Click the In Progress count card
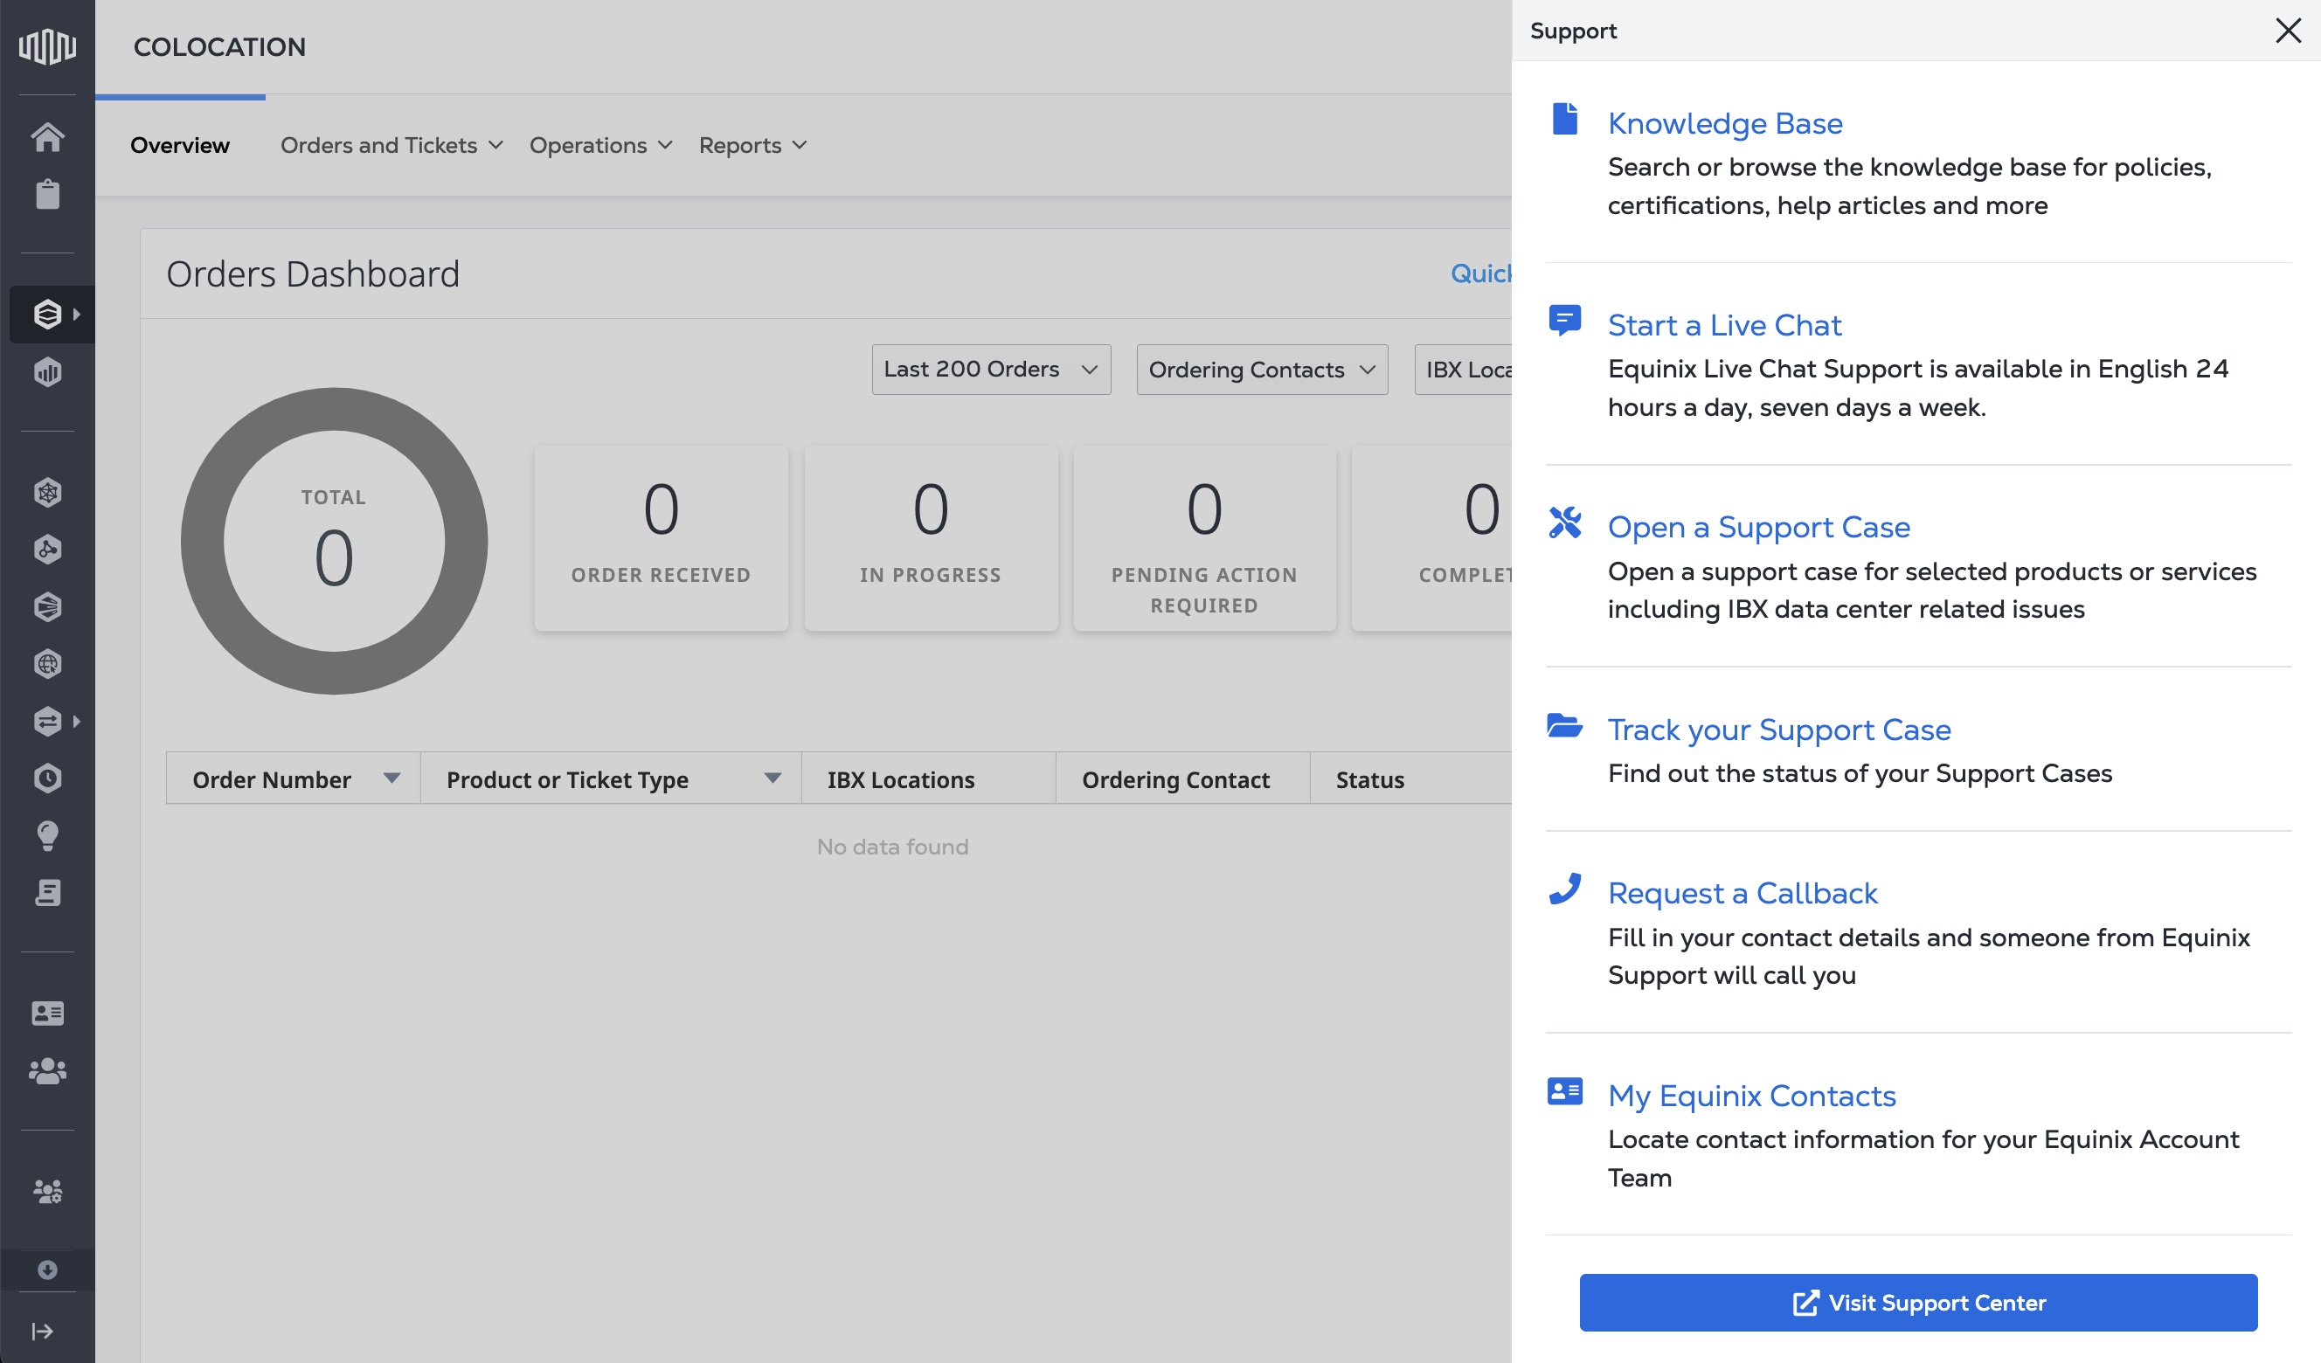Image resolution: width=2321 pixels, height=1363 pixels. coord(931,538)
